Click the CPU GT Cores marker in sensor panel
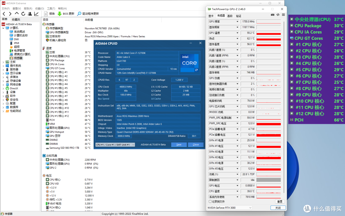This screenshot has height=216, width=345. point(292,38)
